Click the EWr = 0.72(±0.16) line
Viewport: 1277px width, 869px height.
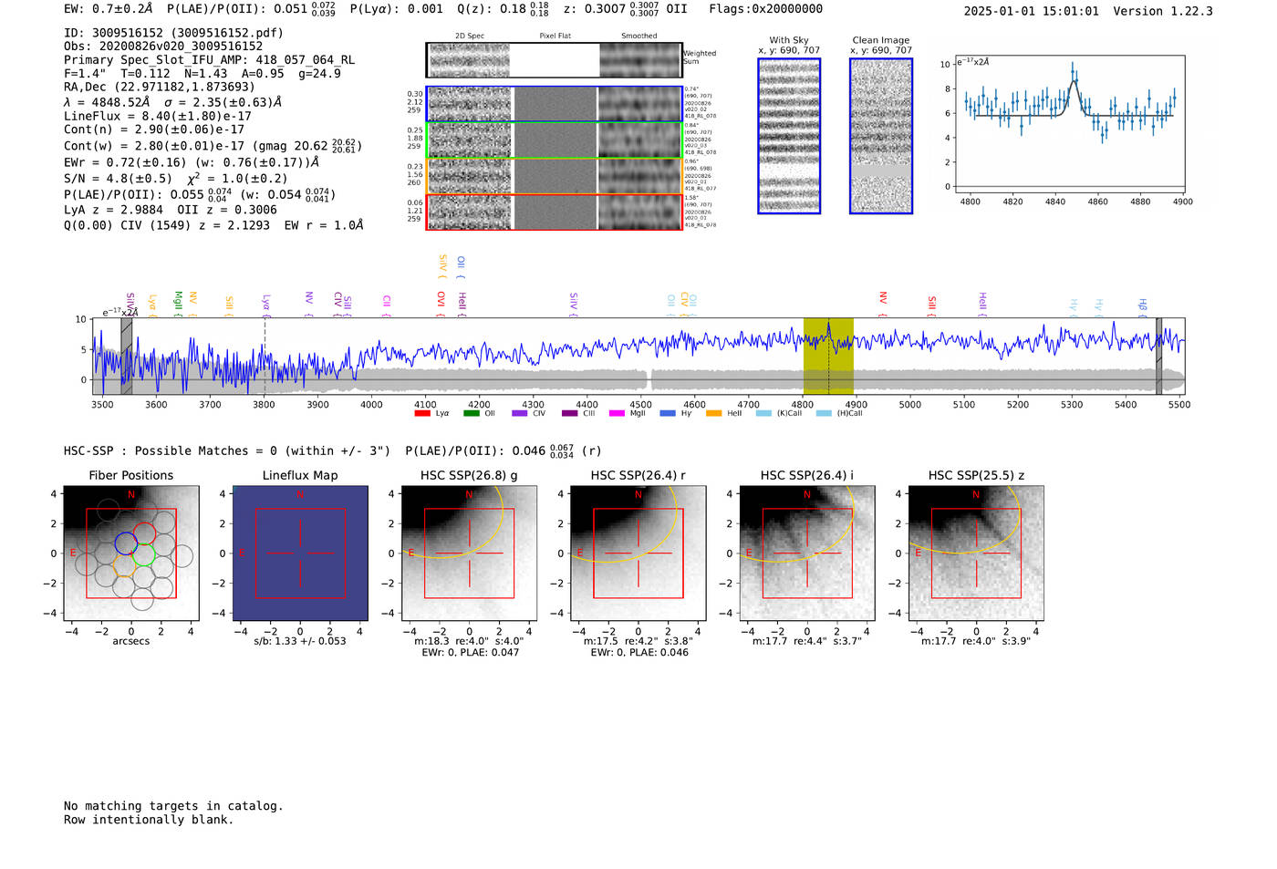tap(192, 163)
